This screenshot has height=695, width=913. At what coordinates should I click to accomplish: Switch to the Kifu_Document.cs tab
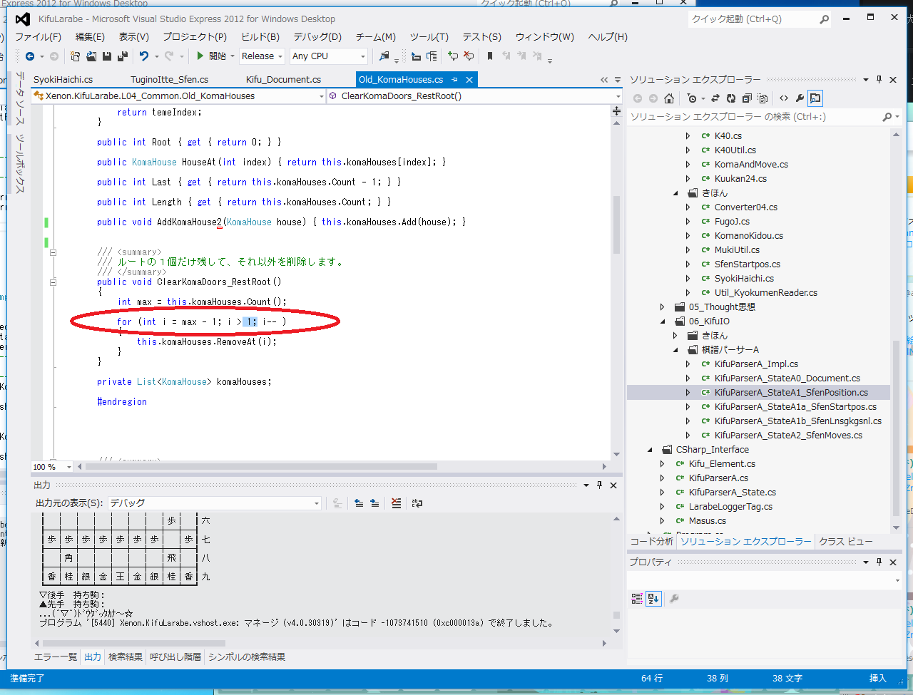pyautogui.click(x=283, y=80)
